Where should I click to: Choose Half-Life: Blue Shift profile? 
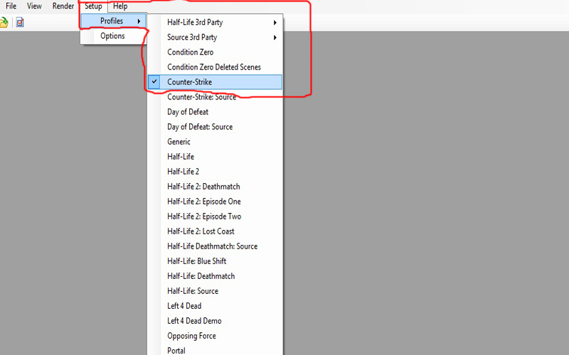click(215, 261)
